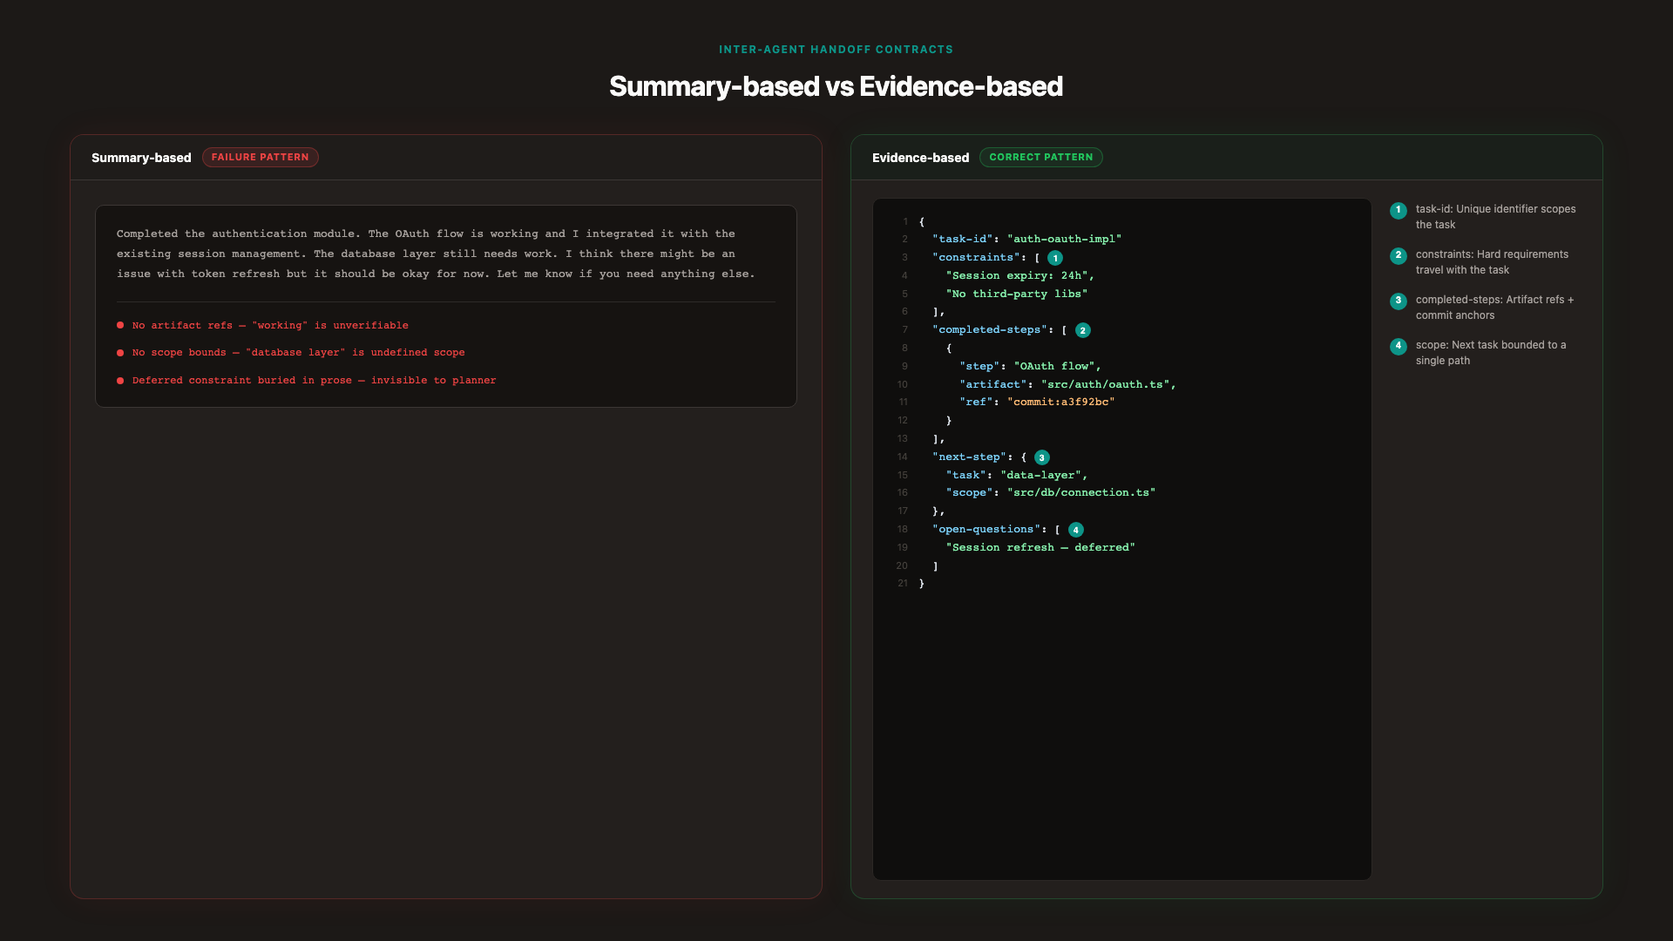The width and height of the screenshot is (1673, 941).
Task: Click the CORRECT PATTERN pill
Action: (x=1041, y=157)
